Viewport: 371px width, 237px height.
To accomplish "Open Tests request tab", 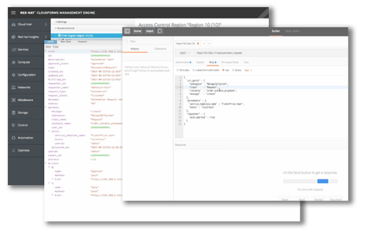I will pyautogui.click(x=246, y=62).
